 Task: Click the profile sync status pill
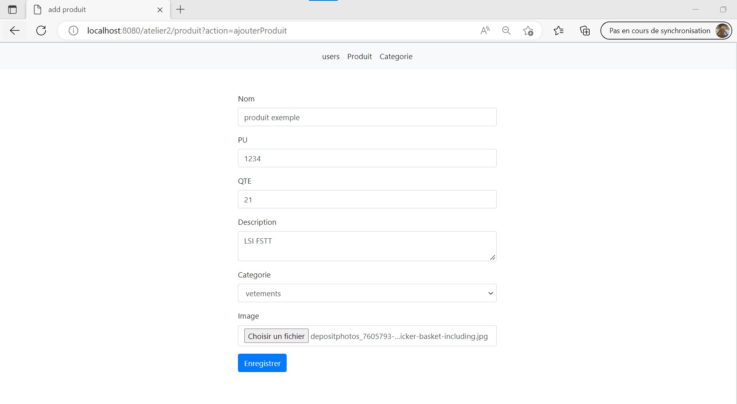point(666,30)
